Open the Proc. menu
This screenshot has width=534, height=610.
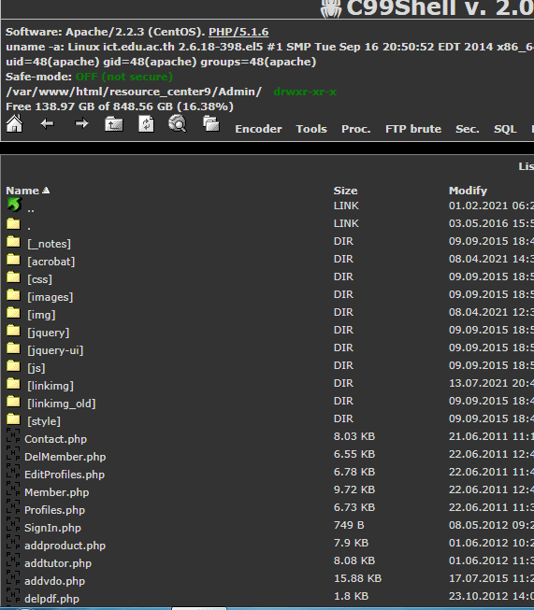point(356,129)
